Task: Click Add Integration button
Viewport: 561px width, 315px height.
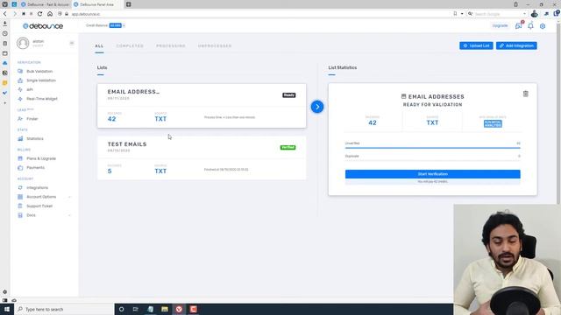Action: click(516, 45)
